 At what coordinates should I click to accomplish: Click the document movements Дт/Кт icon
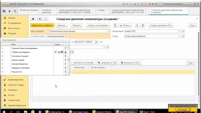[x=115, y=25]
